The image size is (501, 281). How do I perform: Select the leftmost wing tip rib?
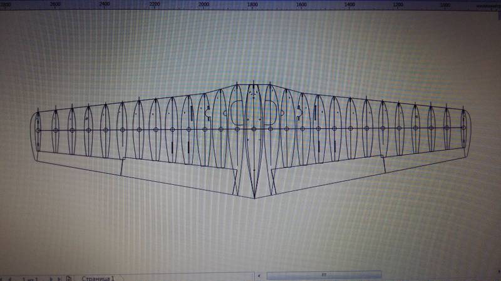(x=38, y=130)
